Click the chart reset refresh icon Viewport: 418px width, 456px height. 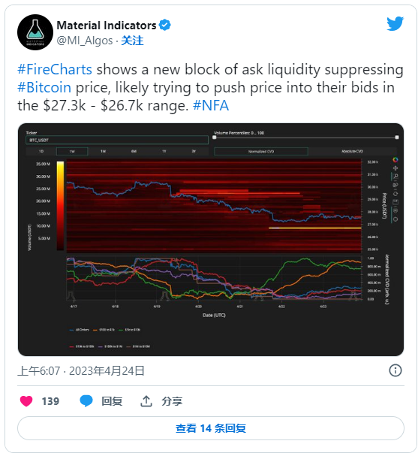pyautogui.click(x=395, y=193)
